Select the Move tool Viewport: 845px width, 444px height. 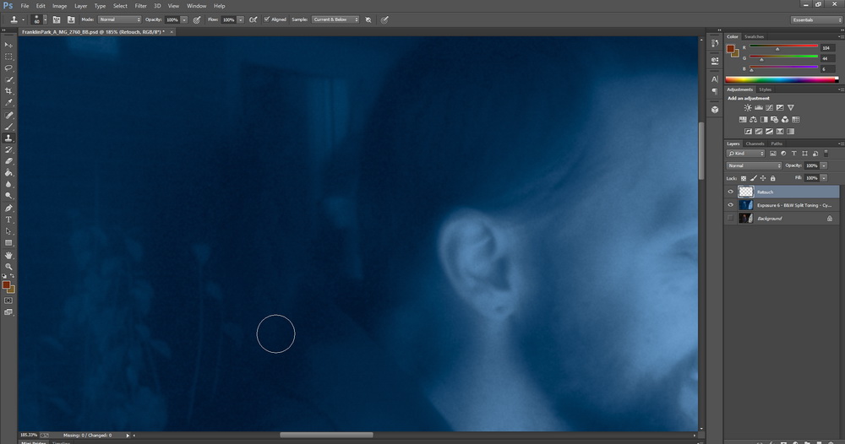[x=8, y=44]
